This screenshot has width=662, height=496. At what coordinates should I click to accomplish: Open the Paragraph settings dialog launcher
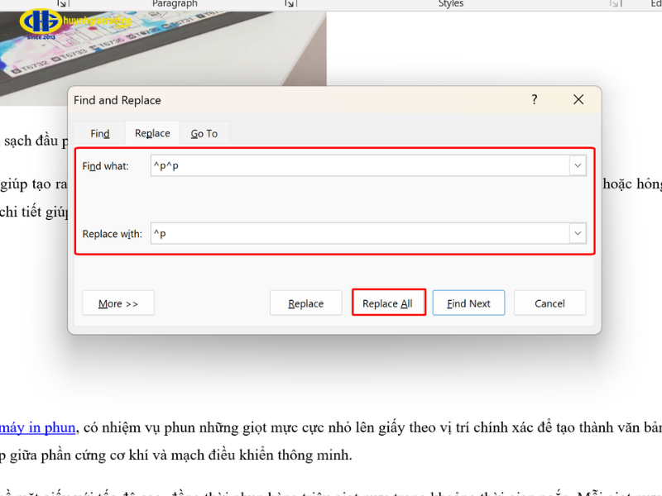[x=290, y=4]
